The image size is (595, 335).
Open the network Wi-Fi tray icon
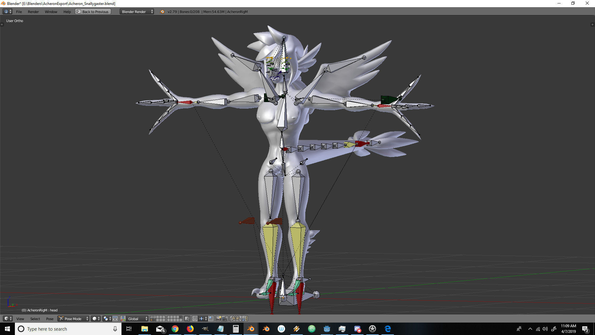pyautogui.click(x=538, y=329)
